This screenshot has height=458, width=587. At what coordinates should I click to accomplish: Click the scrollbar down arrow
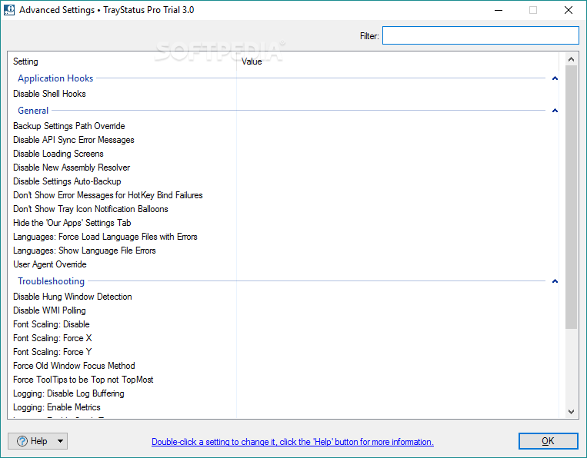pos(571,412)
